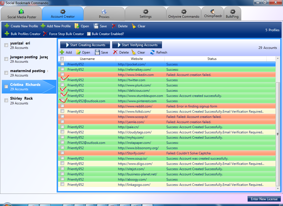Click the Clear broom icon in profile toolbar
Viewport: 283px width, 206px height.
134,26
